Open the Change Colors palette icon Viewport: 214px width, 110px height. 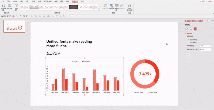[x=17, y=6]
